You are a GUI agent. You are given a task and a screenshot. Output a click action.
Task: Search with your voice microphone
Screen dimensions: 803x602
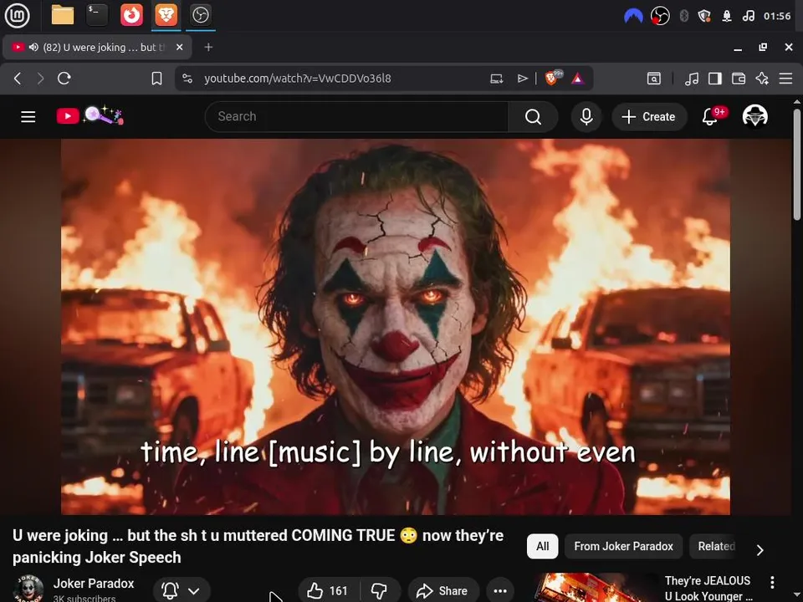pyautogui.click(x=586, y=117)
